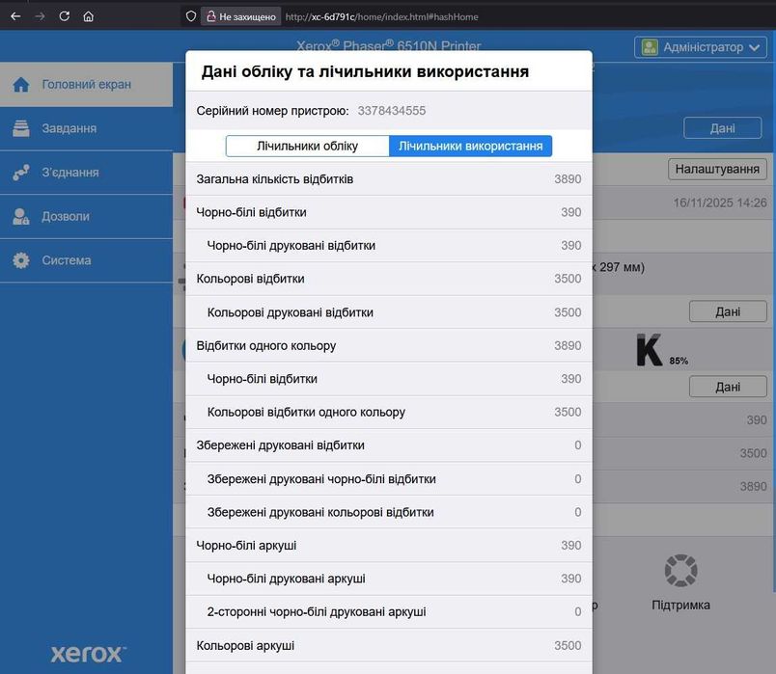The image size is (776, 674).
Task: Click the Xerox logo in the sidebar
Action: [x=88, y=654]
